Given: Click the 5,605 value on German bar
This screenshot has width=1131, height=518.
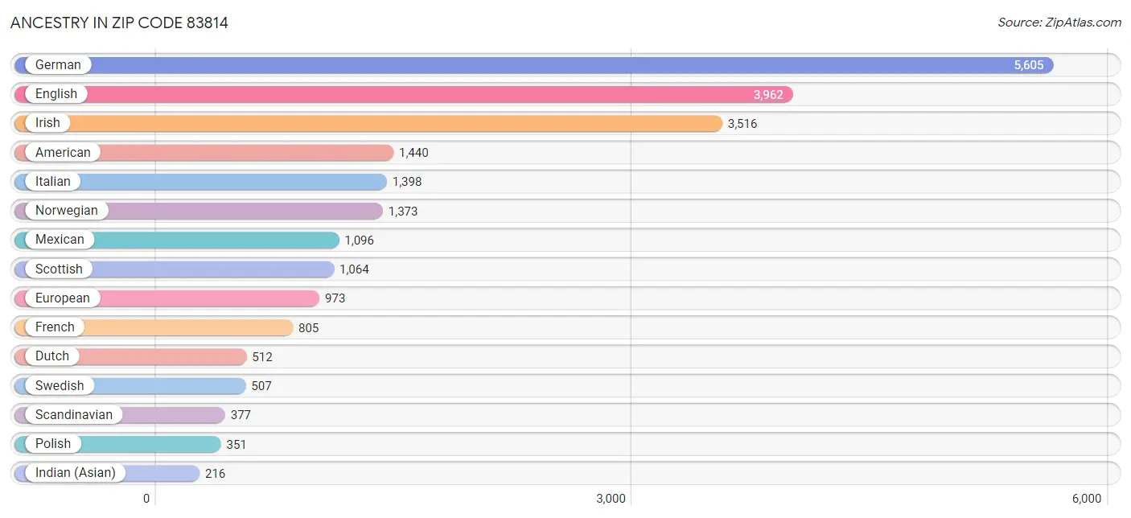Looking at the screenshot, I should pyautogui.click(x=1029, y=66).
